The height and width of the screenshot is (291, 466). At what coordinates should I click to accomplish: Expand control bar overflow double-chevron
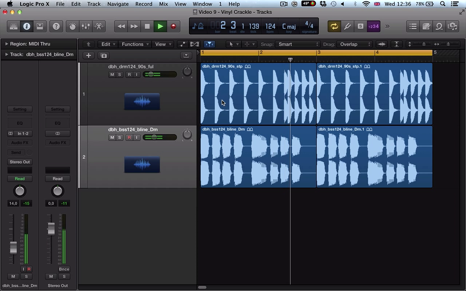coord(387,26)
